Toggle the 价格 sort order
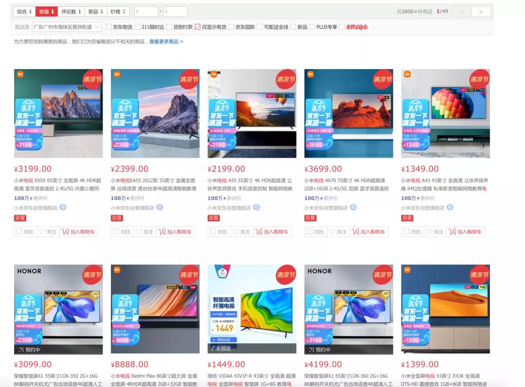The image size is (525, 387). pos(118,11)
